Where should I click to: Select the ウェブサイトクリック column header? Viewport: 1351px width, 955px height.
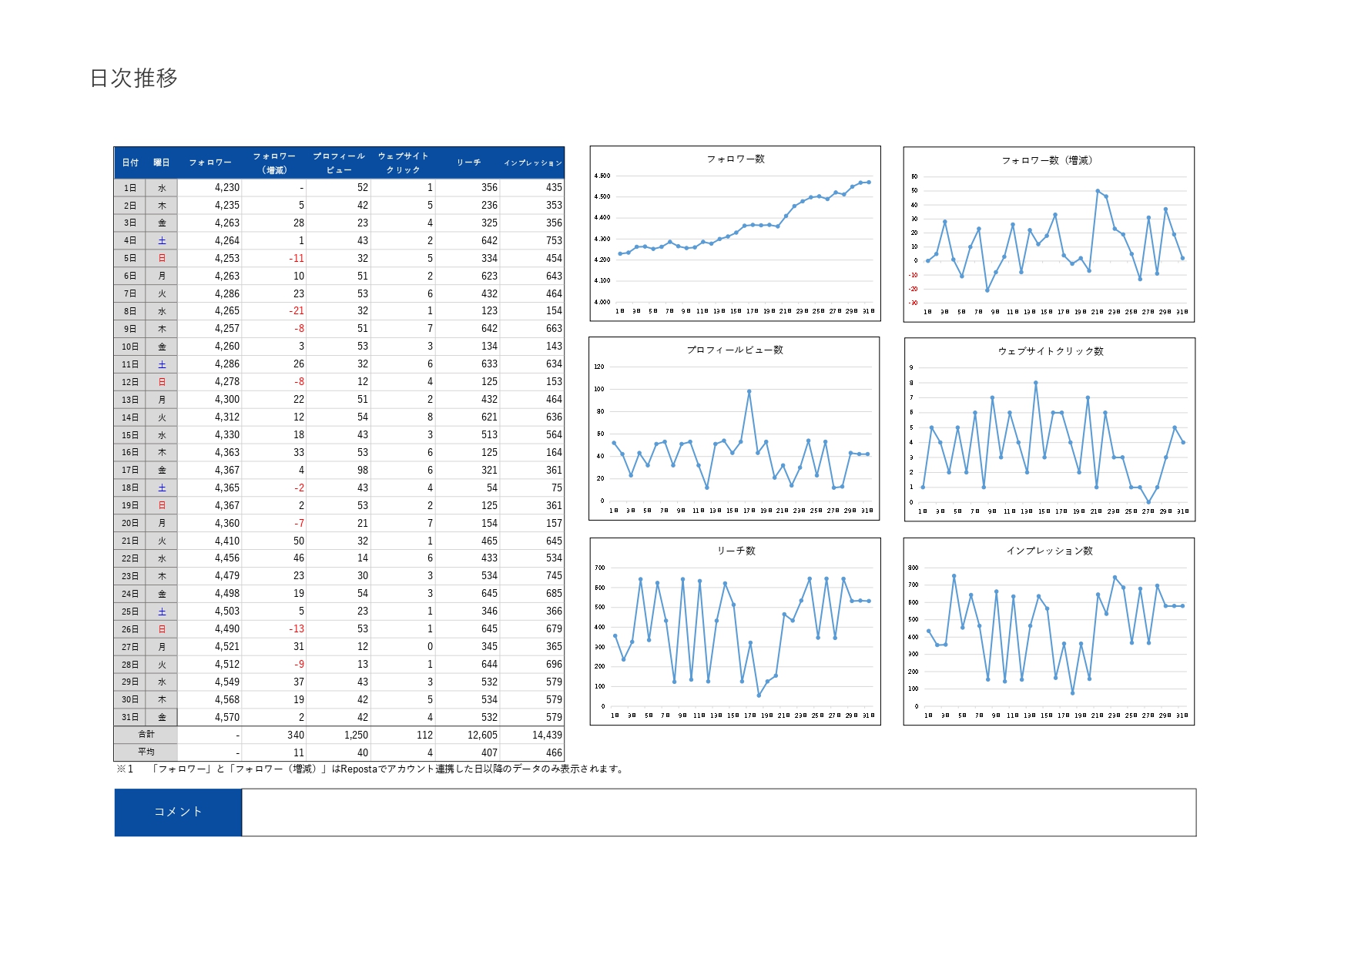(x=403, y=163)
